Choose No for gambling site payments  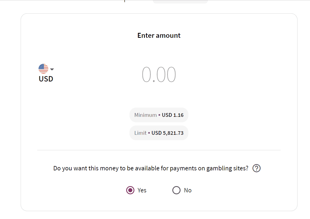(x=176, y=190)
